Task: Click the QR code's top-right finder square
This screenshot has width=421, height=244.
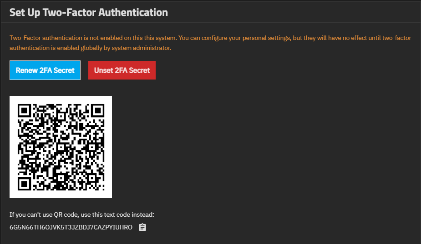Action: click(x=97, y=110)
